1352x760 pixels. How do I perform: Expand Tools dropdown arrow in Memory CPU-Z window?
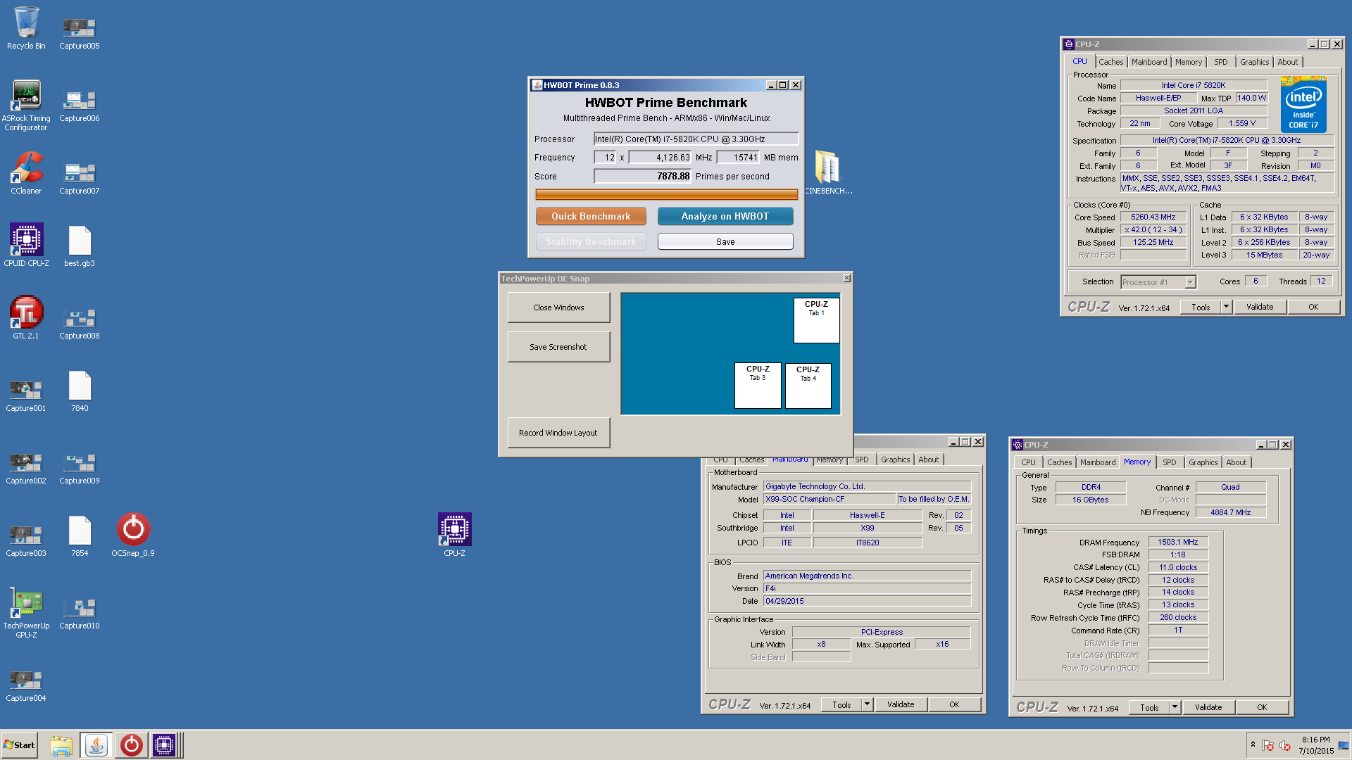[1175, 707]
